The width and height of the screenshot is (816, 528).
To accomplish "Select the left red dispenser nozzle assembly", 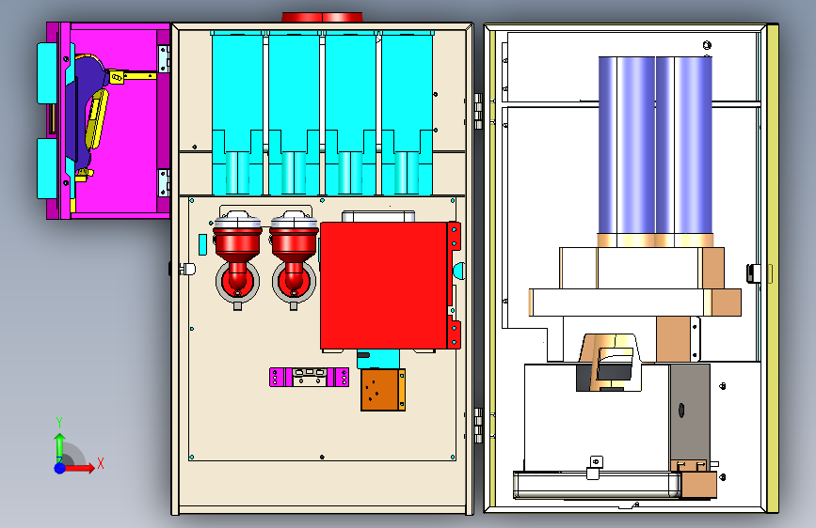I will coord(237,260).
